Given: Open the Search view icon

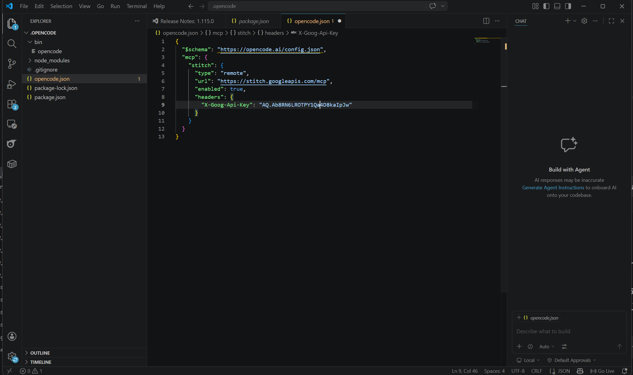Looking at the screenshot, I should 12,43.
